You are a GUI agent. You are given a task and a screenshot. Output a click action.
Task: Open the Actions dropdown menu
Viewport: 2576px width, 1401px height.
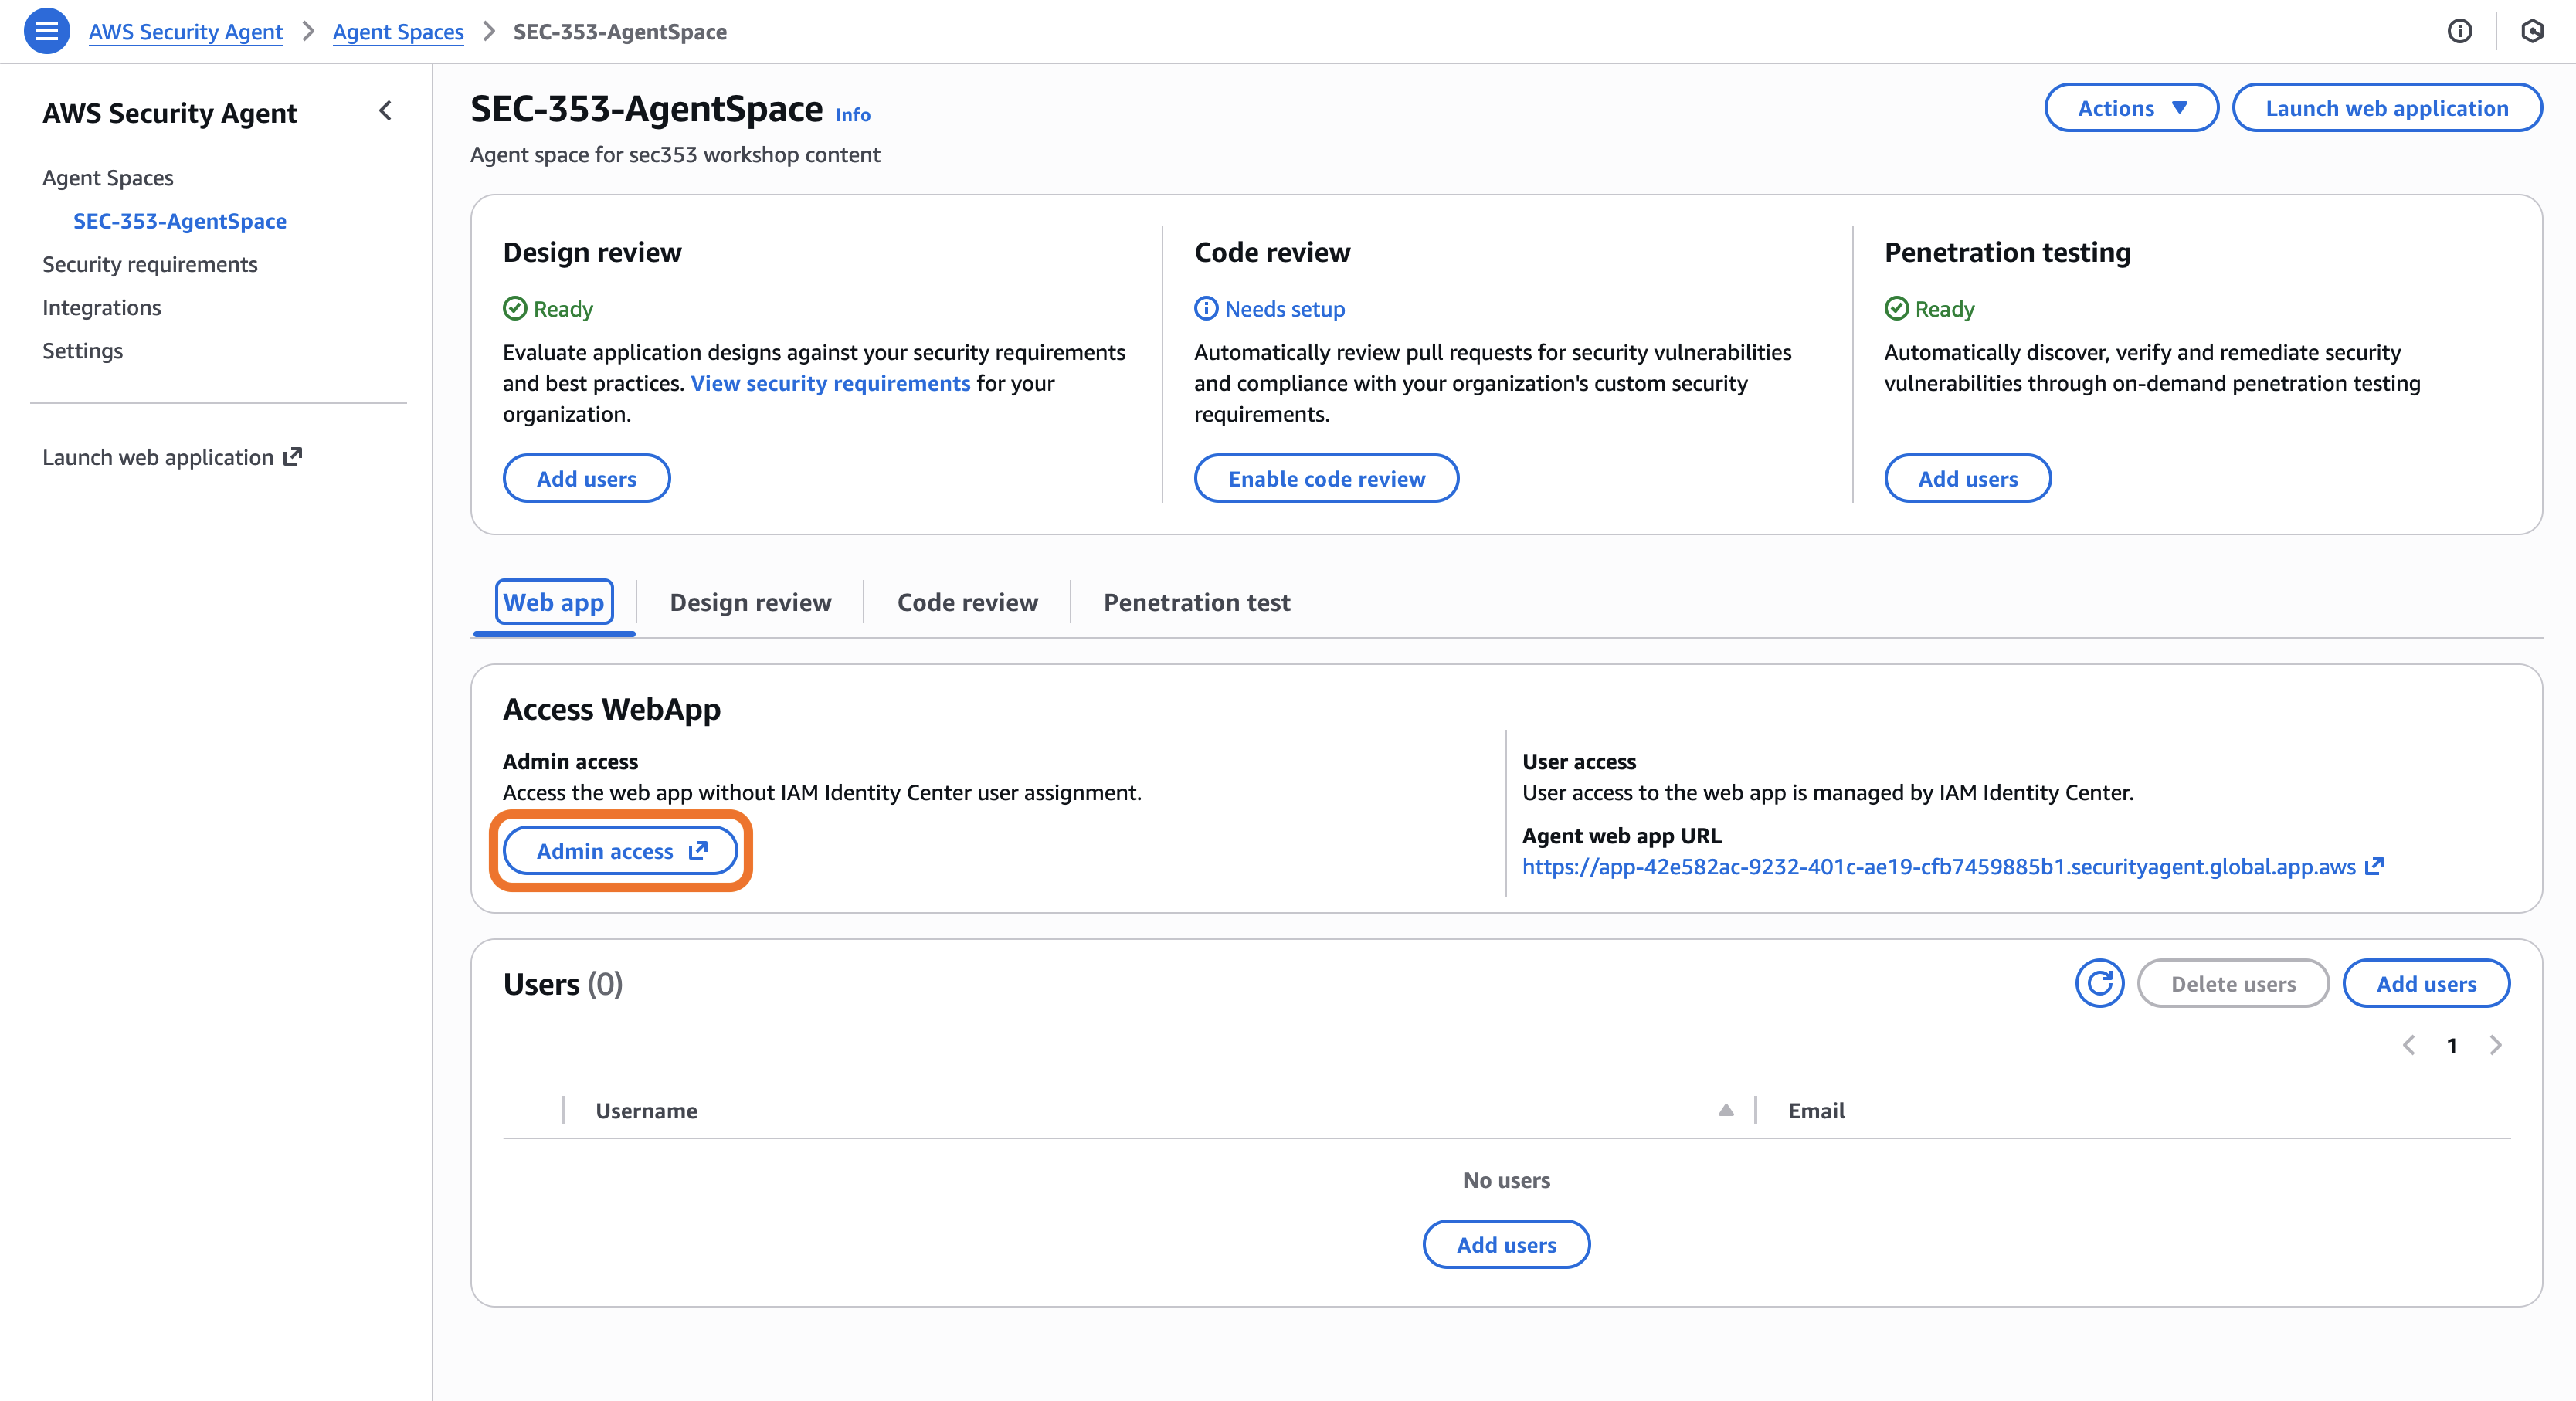(x=2130, y=108)
